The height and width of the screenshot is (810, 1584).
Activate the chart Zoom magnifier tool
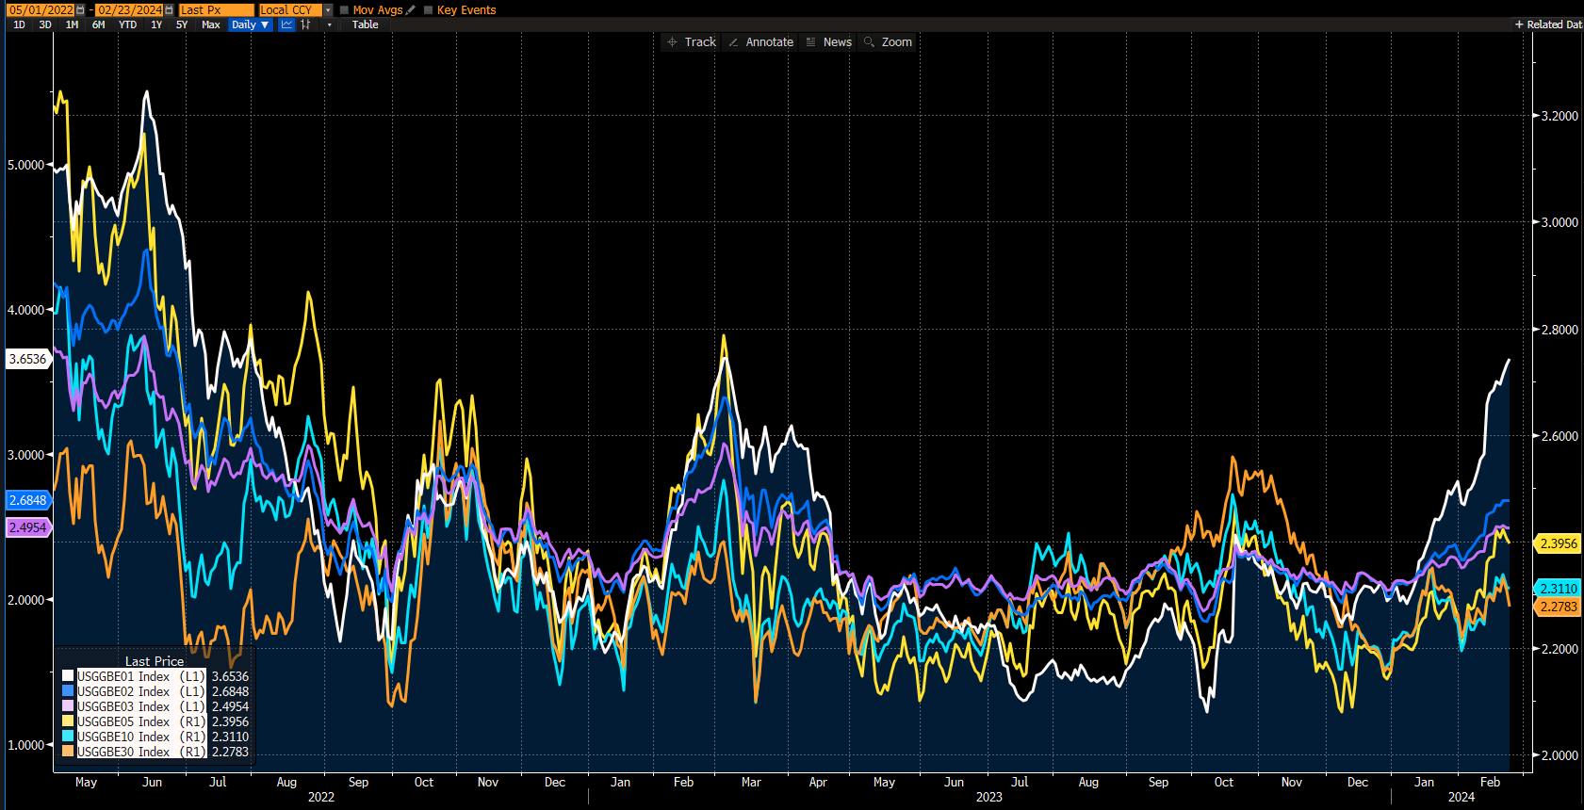tap(888, 41)
